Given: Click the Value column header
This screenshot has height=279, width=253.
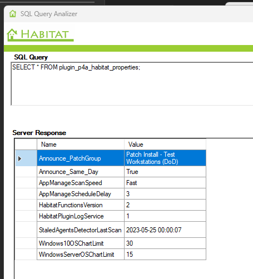Looking at the screenshot, I should [x=165, y=145].
